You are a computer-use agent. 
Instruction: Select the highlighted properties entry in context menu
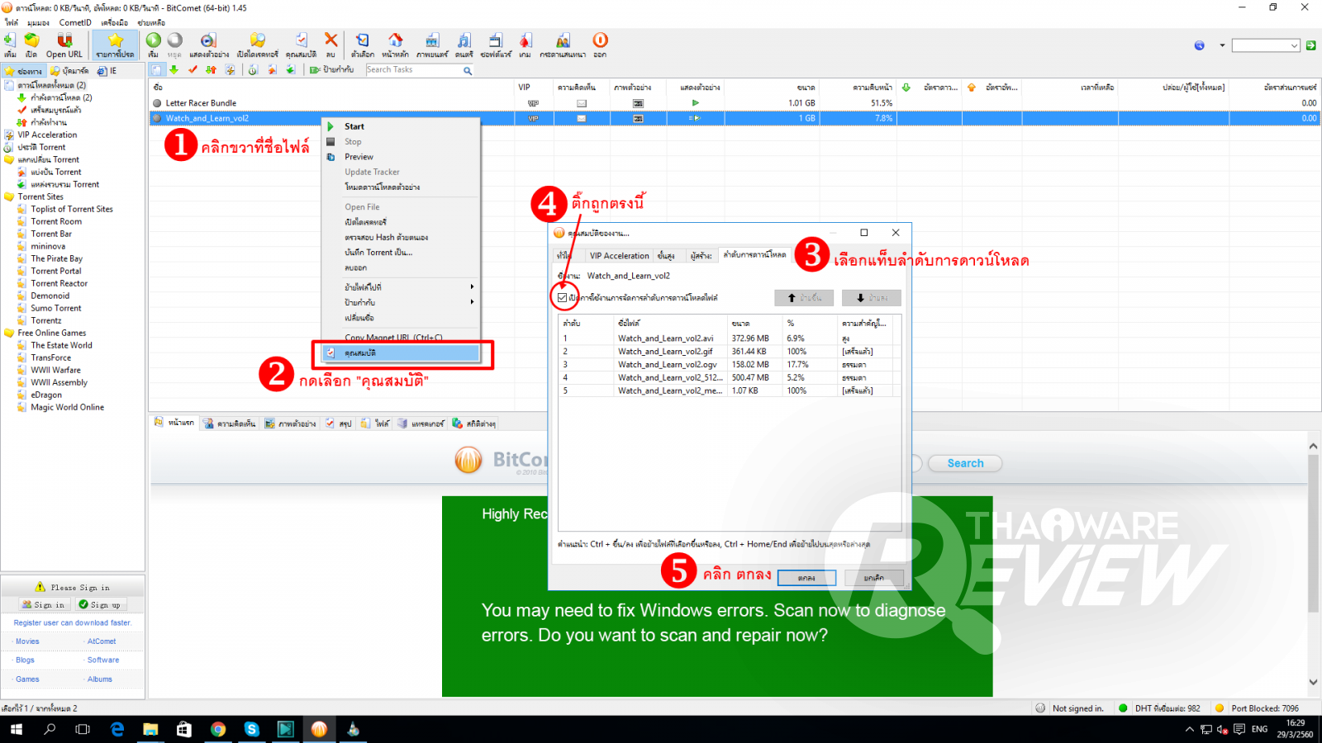(401, 353)
